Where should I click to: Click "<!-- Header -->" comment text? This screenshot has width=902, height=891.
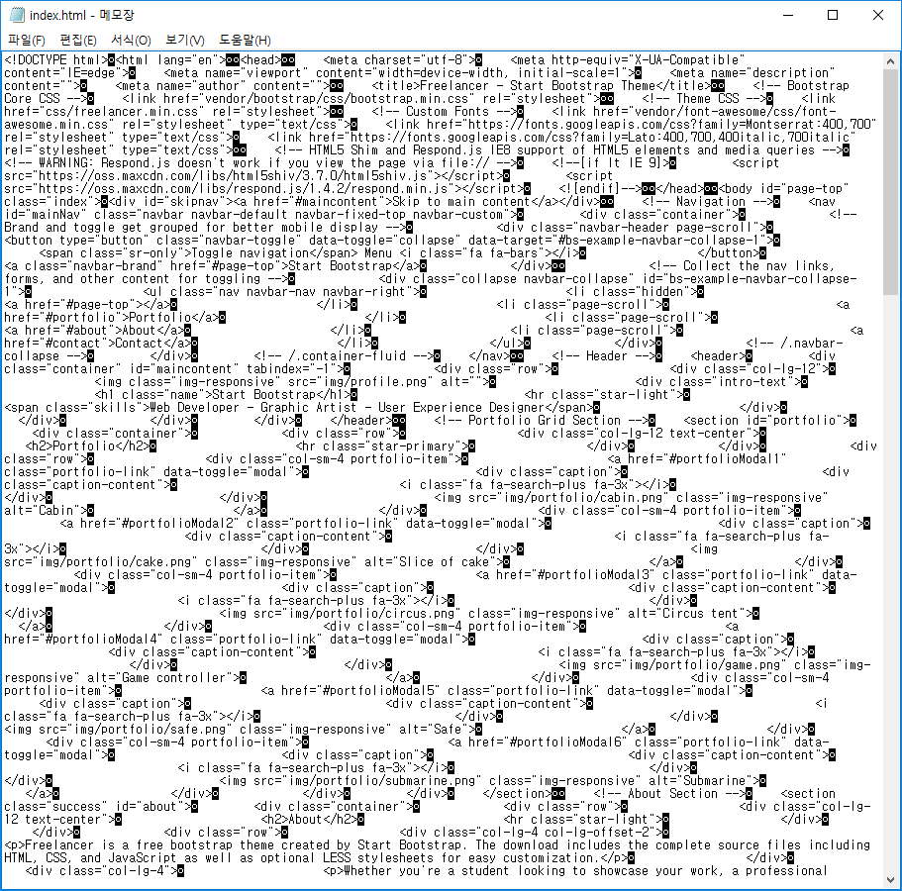tap(603, 356)
